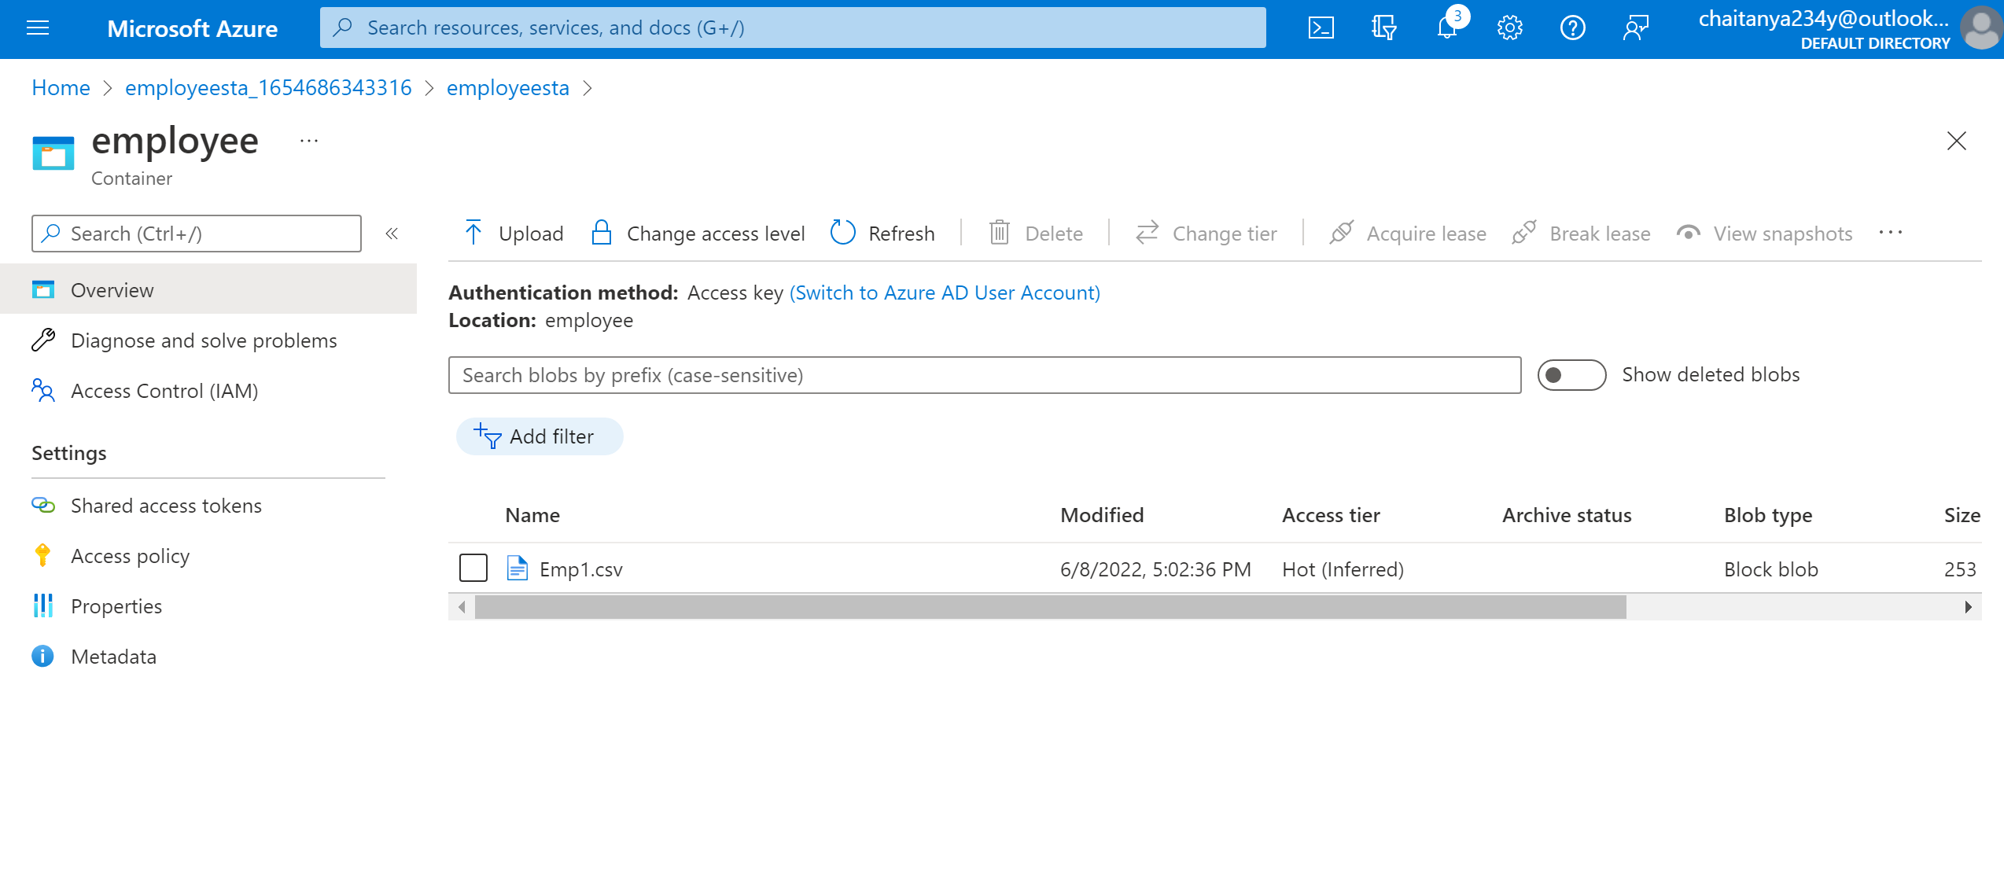This screenshot has width=2004, height=887.
Task: Open Access Control IAM menu item
Action: tap(165, 390)
